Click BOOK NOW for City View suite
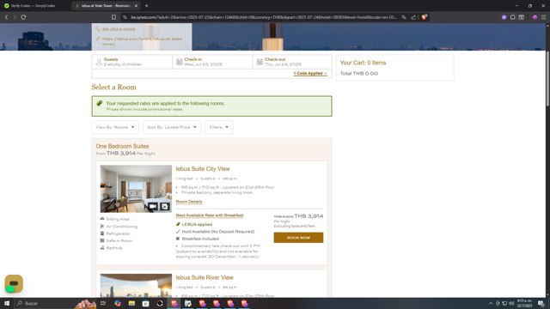This screenshot has height=309, width=550. (x=298, y=238)
